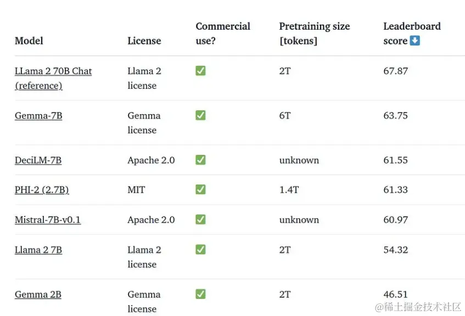
Task: Click the Model column header
Action: 29,41
